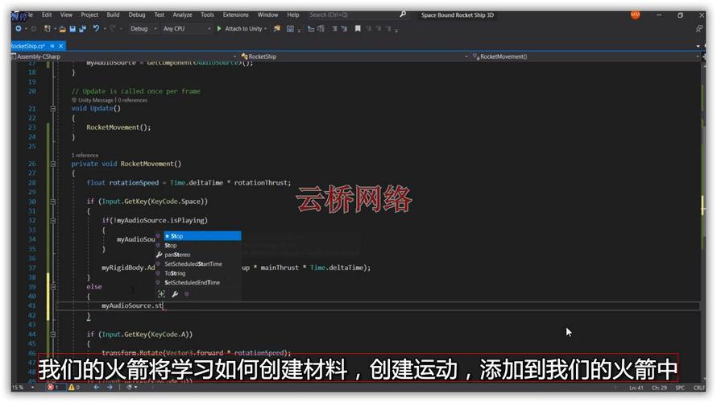
Task: Click the Undo arrow in toolbar
Action: coord(97,29)
